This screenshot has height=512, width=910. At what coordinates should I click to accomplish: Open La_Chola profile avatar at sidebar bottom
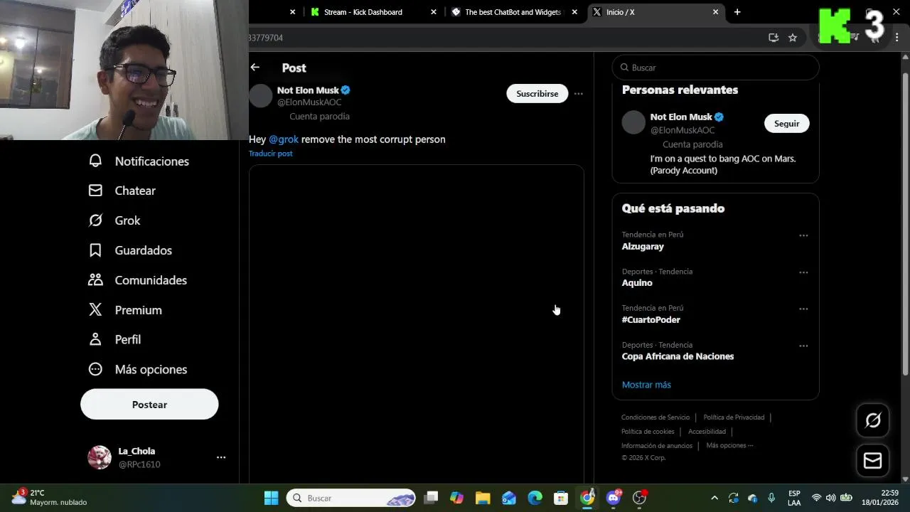pyautogui.click(x=100, y=457)
